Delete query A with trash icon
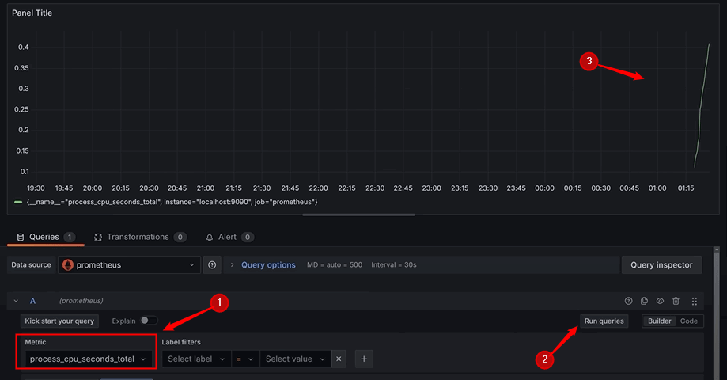Screen dimensions: 727x380 pos(676,301)
